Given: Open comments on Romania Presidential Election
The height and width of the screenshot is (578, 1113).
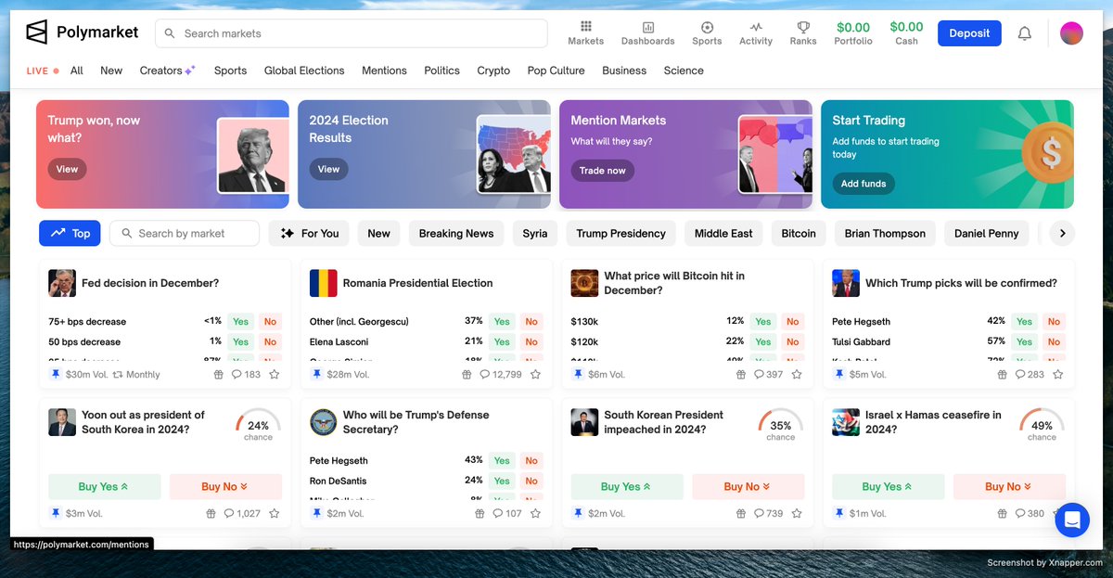Looking at the screenshot, I should click(x=501, y=375).
